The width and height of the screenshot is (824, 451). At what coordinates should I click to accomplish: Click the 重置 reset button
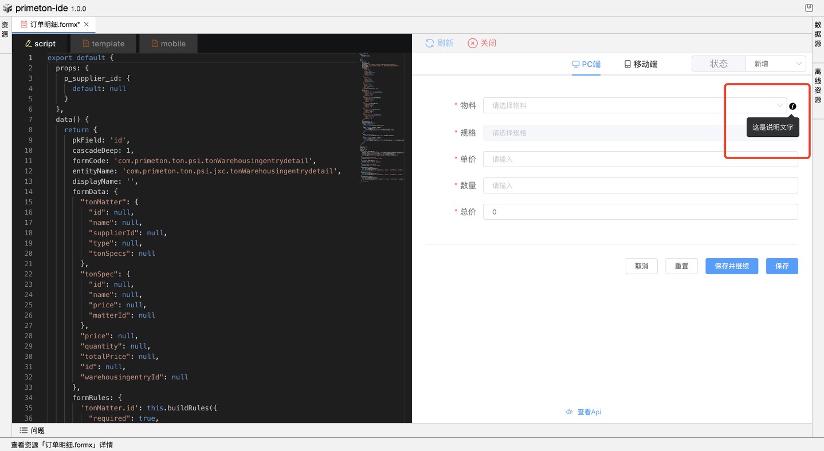pyautogui.click(x=681, y=266)
